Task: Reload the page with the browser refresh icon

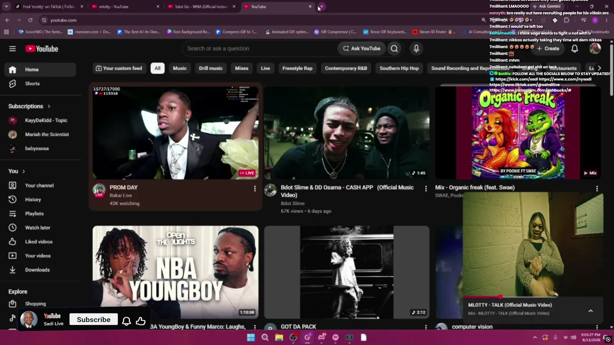Action: 30,20
